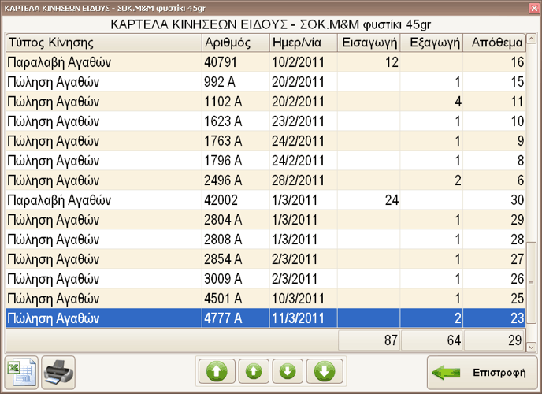Select the row numbered 1623 A
Screen dimensions: 542x394
click(x=265, y=121)
